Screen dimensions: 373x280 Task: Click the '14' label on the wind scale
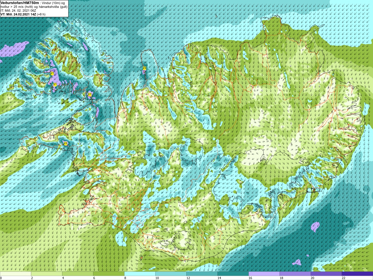click(219, 278)
